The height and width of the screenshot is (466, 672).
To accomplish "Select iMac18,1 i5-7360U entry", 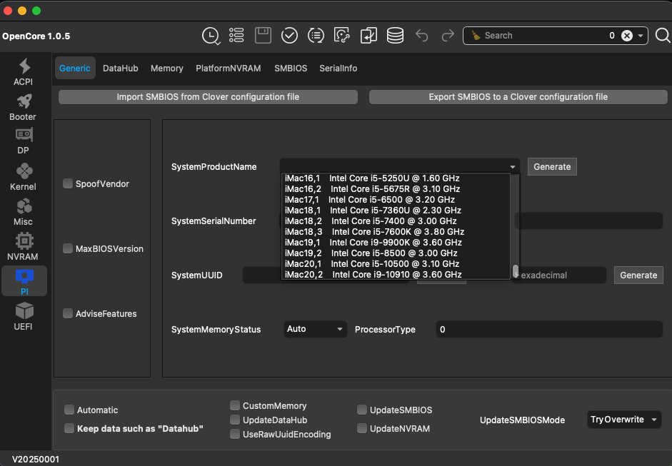I will pos(395,211).
